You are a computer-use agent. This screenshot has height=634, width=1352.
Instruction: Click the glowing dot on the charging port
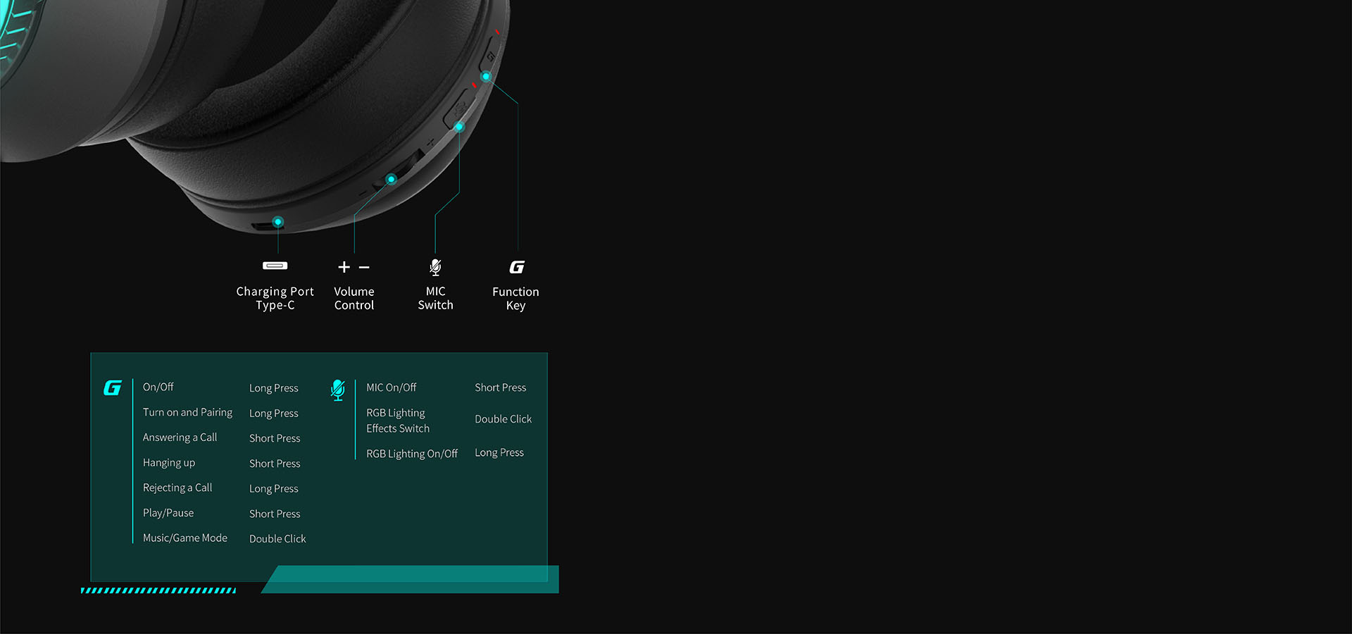[278, 222]
